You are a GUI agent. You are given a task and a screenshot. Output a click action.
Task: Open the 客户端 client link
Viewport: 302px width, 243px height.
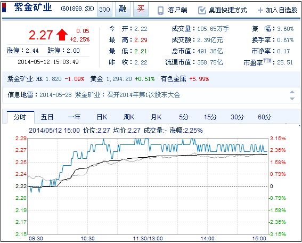point(177,10)
